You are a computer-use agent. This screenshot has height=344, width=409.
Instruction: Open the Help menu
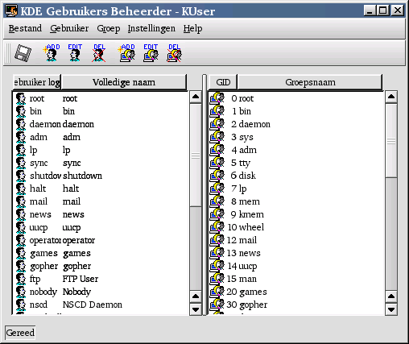pos(192,28)
